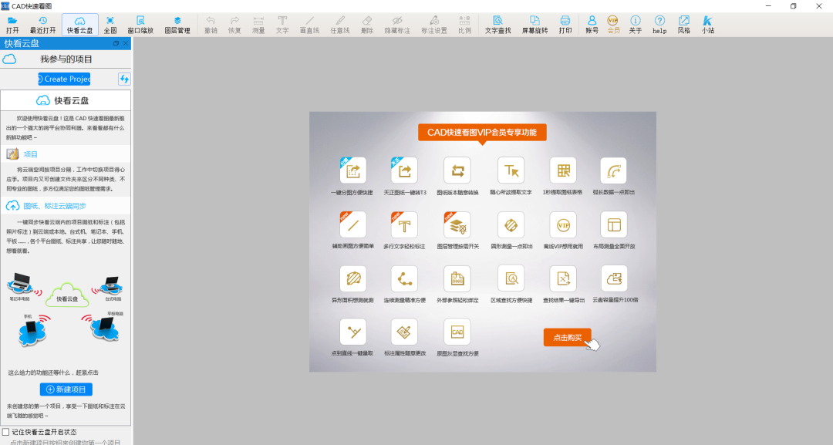Activate the 窗口缩放 window zoom tool
The height and width of the screenshot is (445, 833).
point(140,25)
